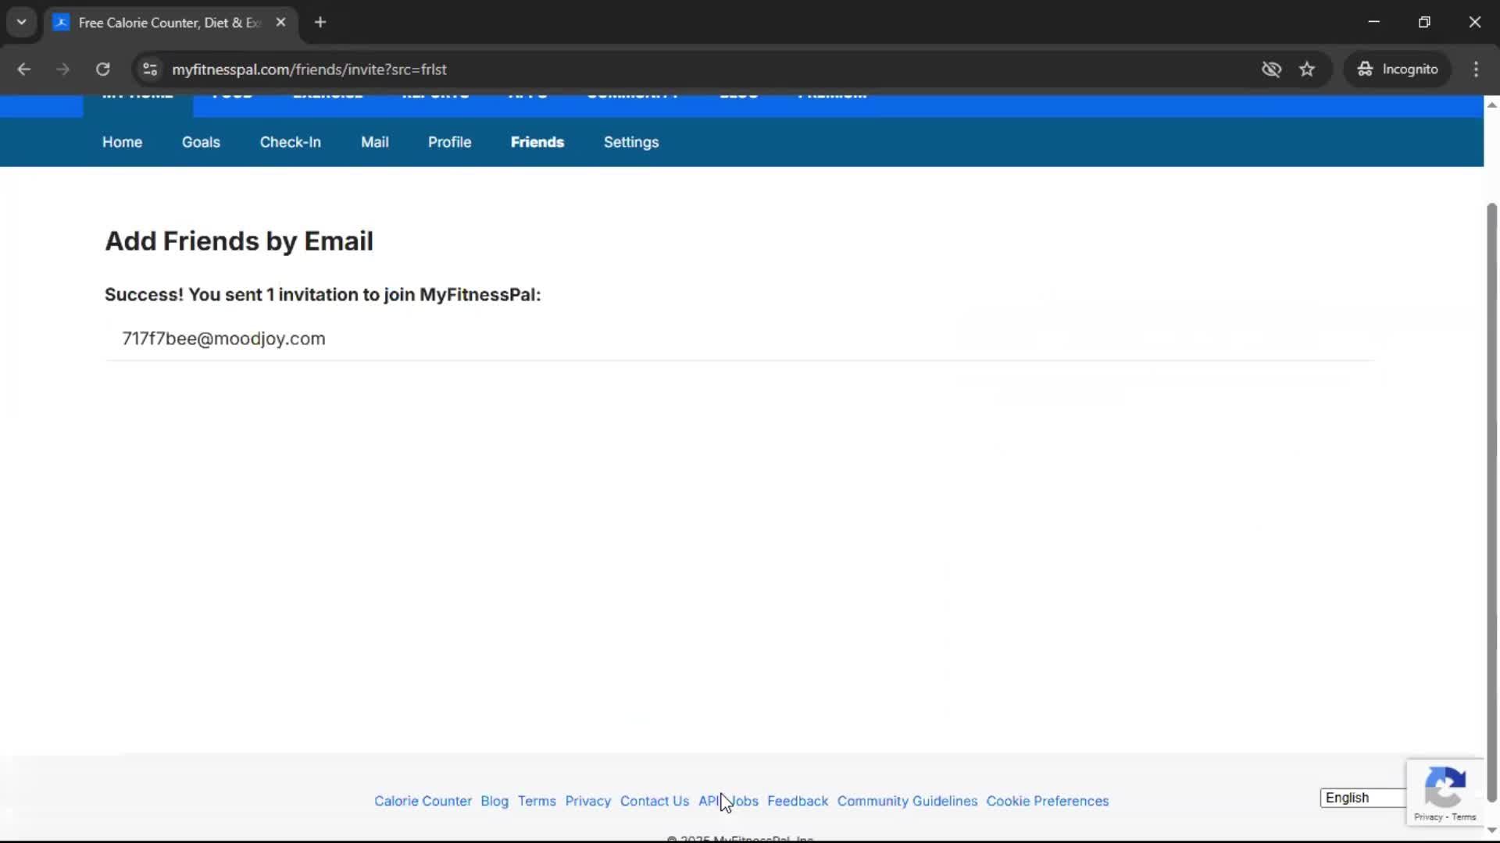Visit the Blog footer link
The image size is (1500, 843).
click(495, 801)
